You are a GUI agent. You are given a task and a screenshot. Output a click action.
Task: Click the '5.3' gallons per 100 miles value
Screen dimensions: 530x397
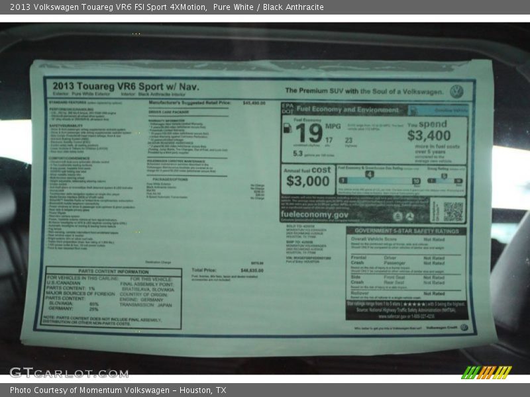(297, 154)
